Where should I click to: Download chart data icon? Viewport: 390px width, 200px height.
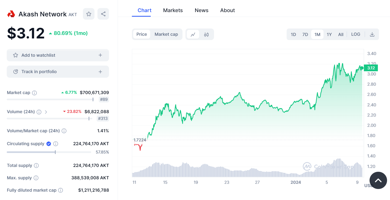tap(372, 34)
